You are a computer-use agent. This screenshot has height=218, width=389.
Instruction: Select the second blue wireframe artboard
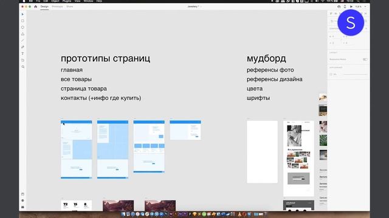click(112, 150)
